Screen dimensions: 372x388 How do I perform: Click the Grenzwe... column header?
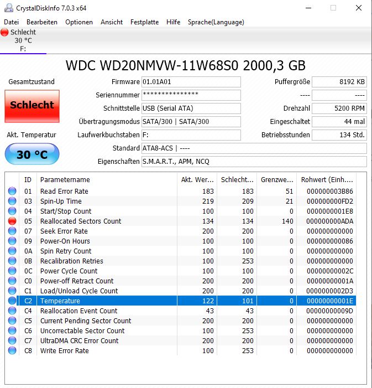click(x=277, y=180)
